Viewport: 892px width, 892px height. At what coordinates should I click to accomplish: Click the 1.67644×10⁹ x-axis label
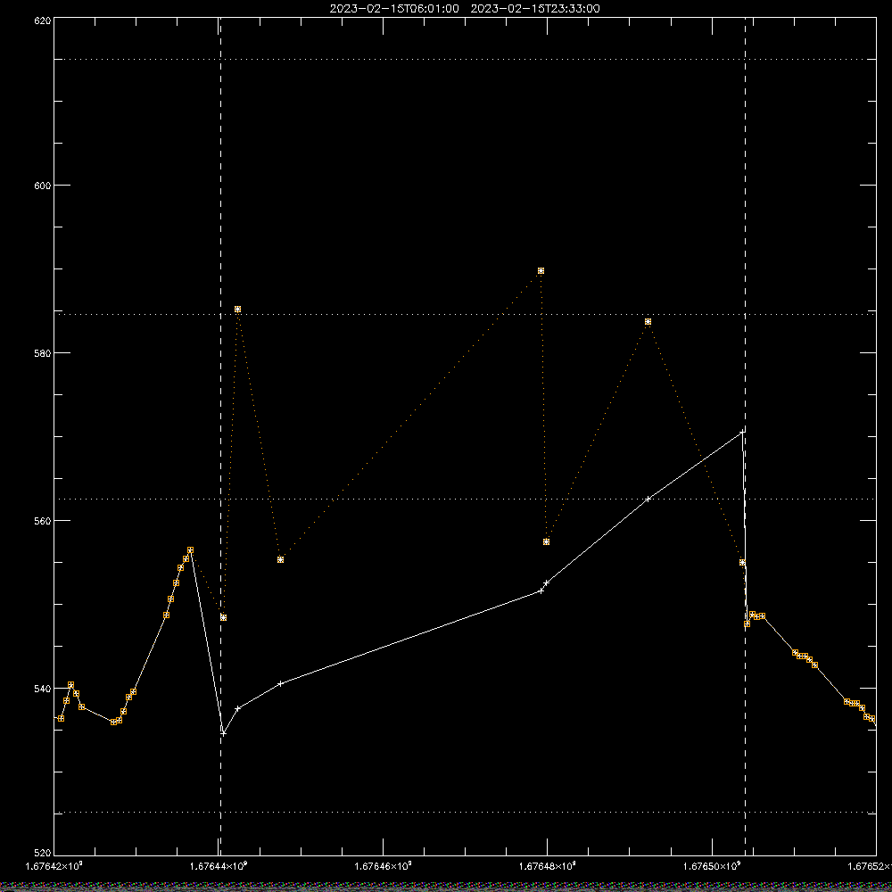click(x=219, y=866)
